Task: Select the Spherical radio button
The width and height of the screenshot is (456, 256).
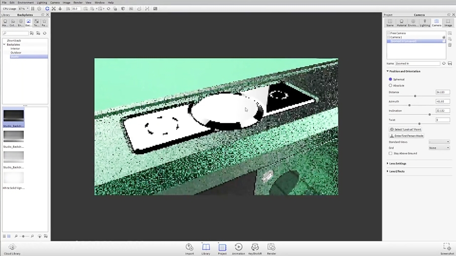Action: tap(390, 79)
